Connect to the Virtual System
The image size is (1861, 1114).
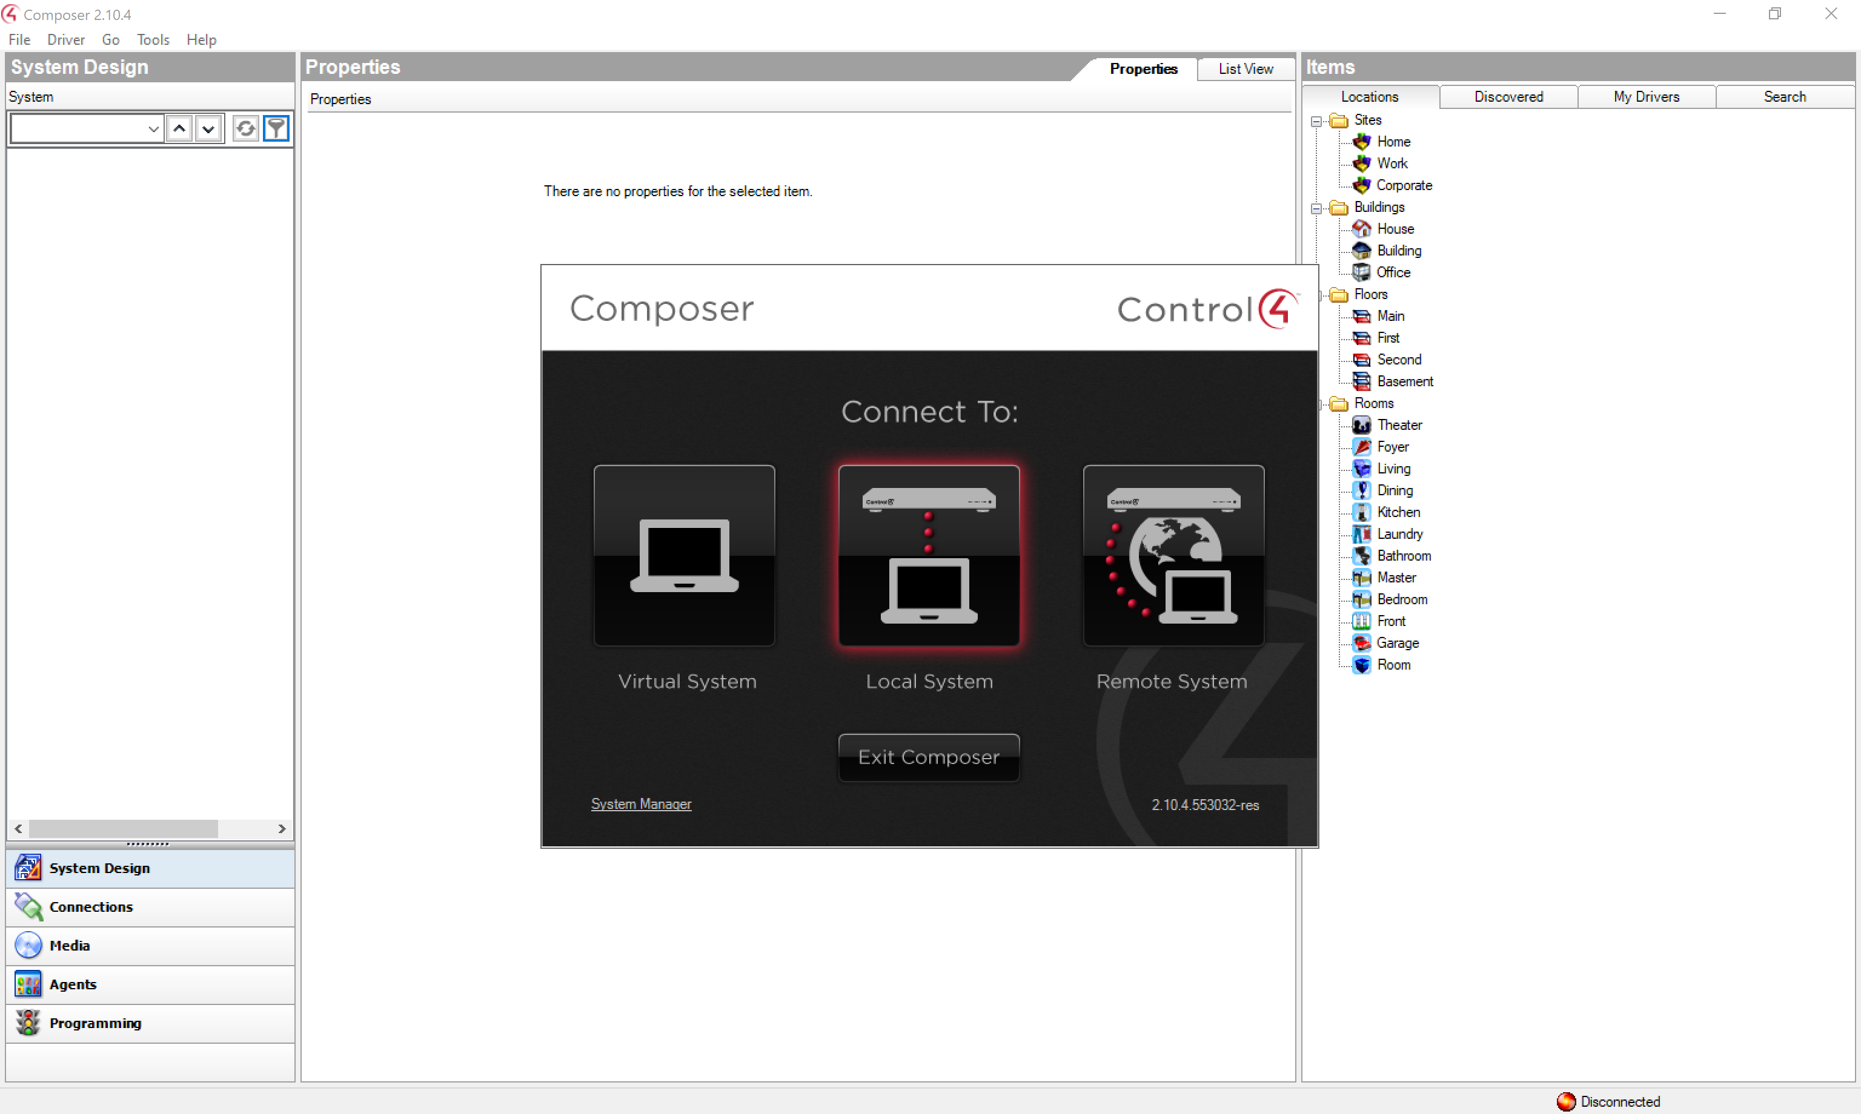coord(684,555)
